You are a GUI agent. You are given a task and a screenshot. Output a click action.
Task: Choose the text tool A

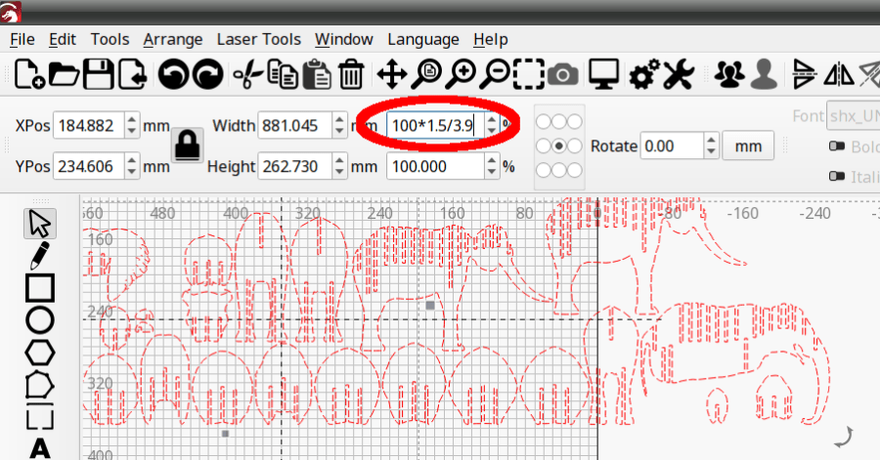[x=40, y=447]
